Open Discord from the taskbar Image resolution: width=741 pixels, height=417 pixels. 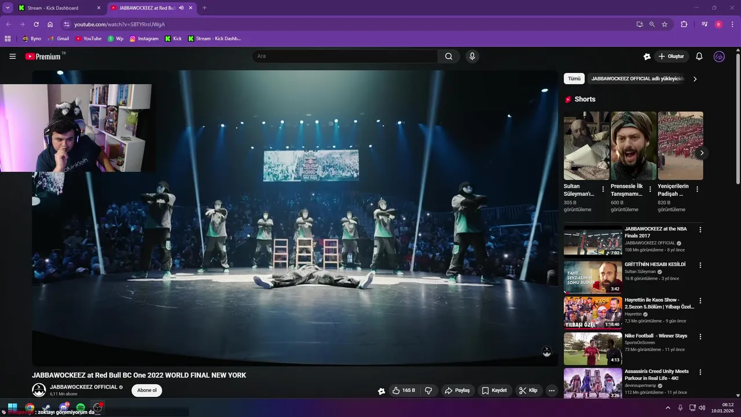pyautogui.click(x=64, y=407)
